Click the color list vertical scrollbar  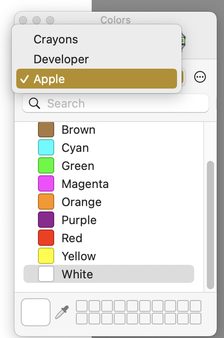click(210, 225)
